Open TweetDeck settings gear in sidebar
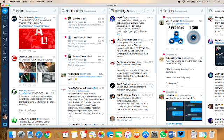Viewport: 224px width, 140px height. 5,110
